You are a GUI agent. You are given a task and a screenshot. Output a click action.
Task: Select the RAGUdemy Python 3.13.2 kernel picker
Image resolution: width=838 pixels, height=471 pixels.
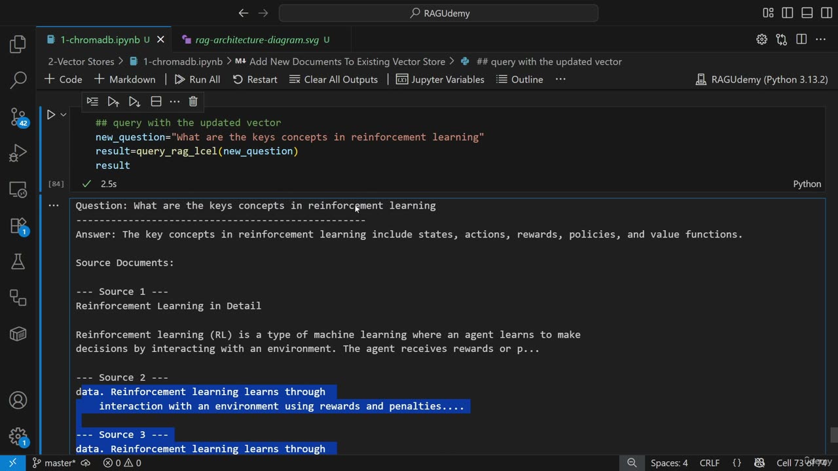coord(761,79)
